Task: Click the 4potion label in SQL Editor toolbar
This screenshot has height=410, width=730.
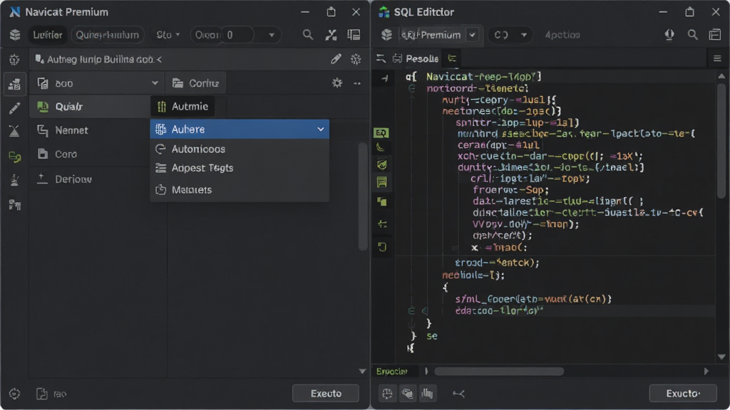Action: [562, 35]
